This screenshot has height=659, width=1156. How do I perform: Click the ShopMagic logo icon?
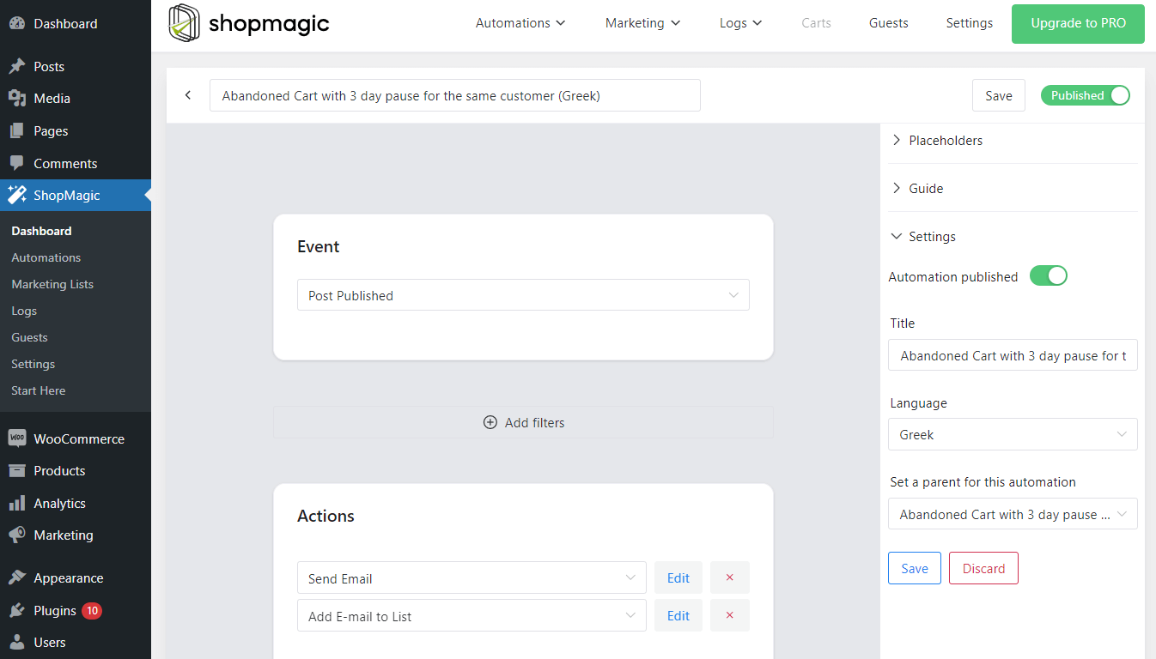point(185,23)
